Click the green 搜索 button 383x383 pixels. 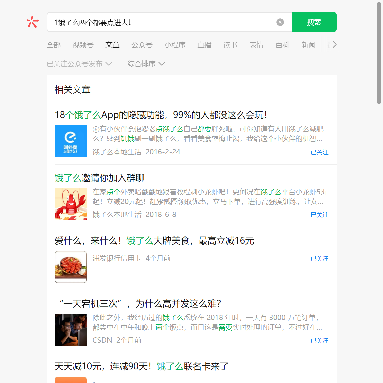coord(314,22)
